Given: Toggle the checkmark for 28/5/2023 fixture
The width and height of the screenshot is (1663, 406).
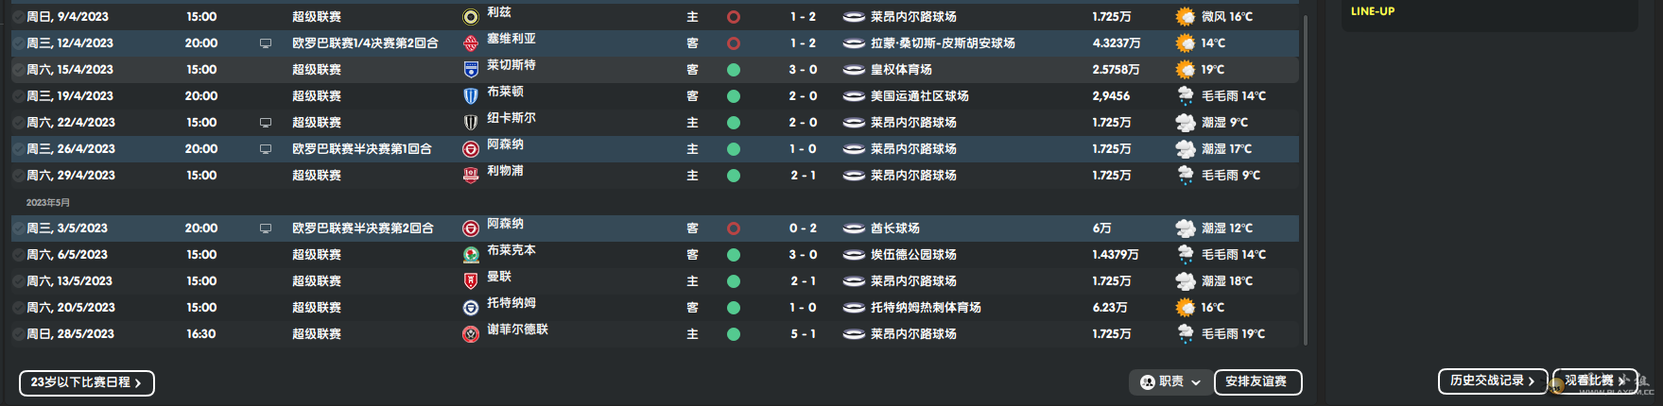Looking at the screenshot, I should (18, 334).
